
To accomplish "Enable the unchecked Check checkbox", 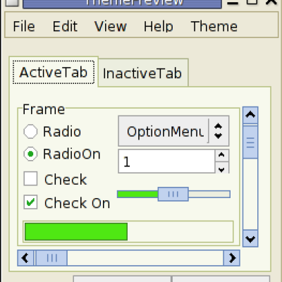I will click(x=30, y=178).
